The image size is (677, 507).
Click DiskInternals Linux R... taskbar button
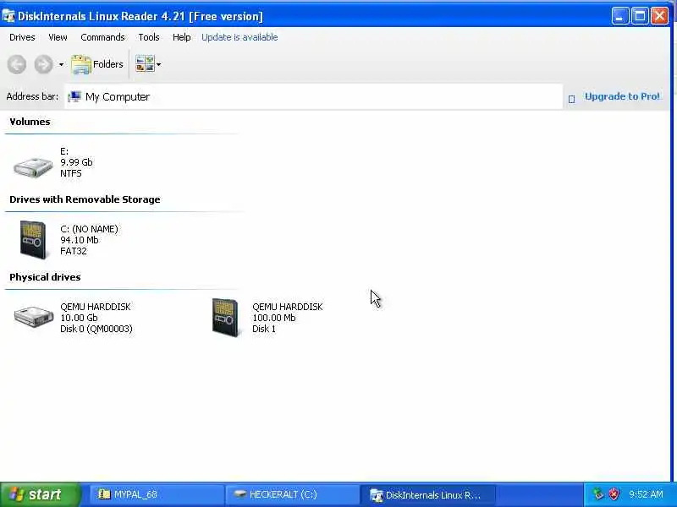[x=428, y=494]
